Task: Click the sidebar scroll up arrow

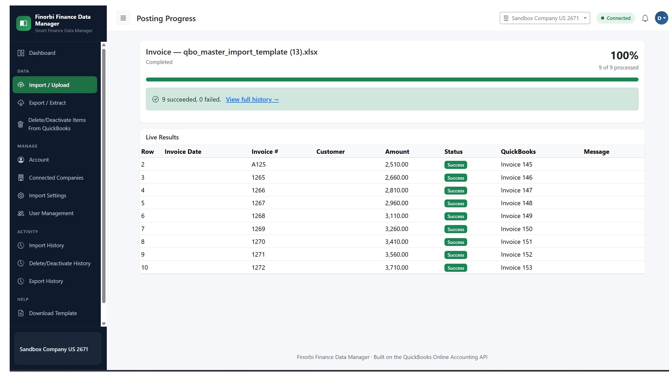Action: coord(104,45)
